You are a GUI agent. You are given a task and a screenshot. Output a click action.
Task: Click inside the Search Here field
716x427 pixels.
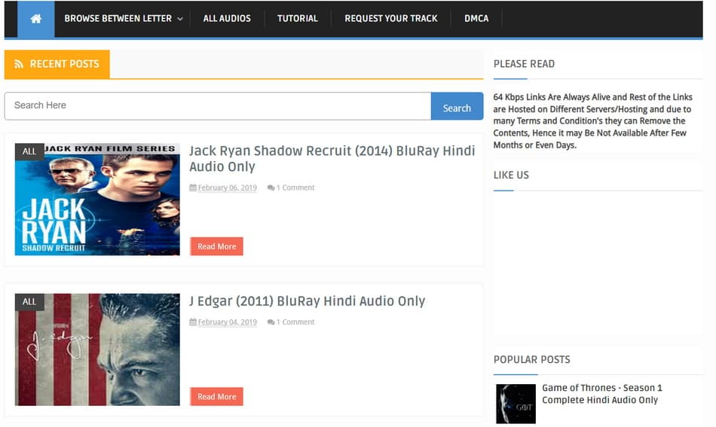[217, 106]
